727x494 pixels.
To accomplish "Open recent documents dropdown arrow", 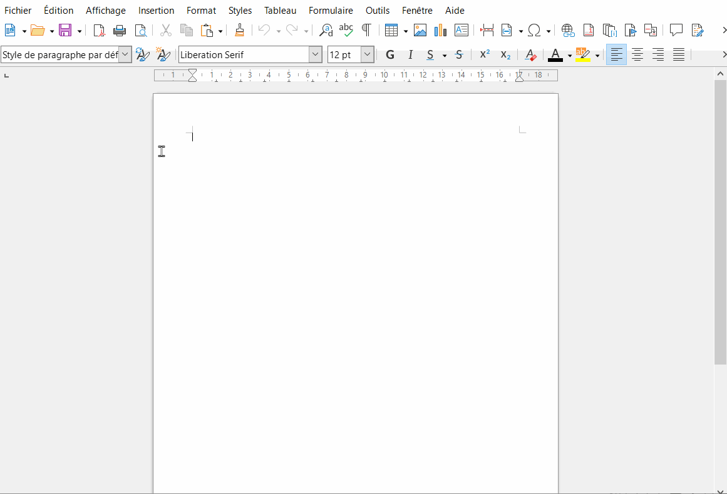I will point(51,31).
